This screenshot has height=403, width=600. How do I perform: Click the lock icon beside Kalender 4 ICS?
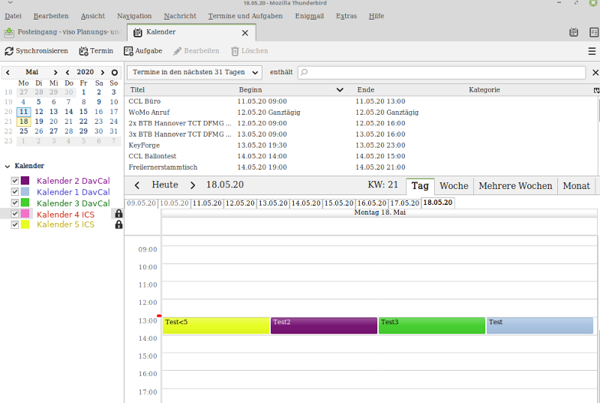[118, 214]
